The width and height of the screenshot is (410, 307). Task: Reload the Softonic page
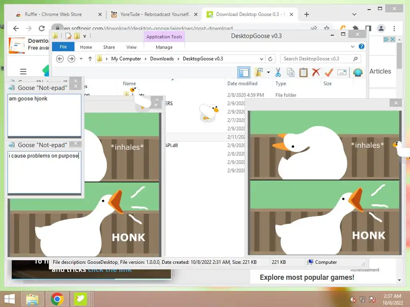click(x=42, y=28)
